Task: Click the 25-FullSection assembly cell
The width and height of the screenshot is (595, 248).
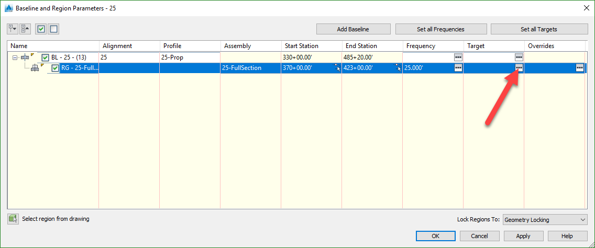Action: (x=251, y=68)
